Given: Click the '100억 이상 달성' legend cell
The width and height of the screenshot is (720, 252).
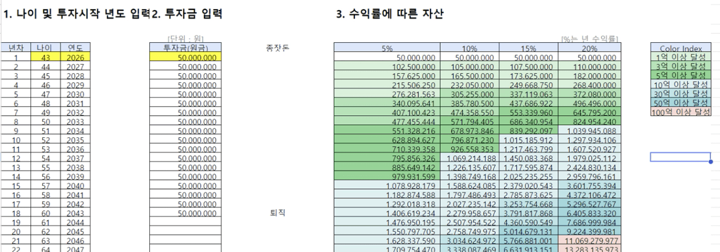Looking at the screenshot, I should pos(681,112).
